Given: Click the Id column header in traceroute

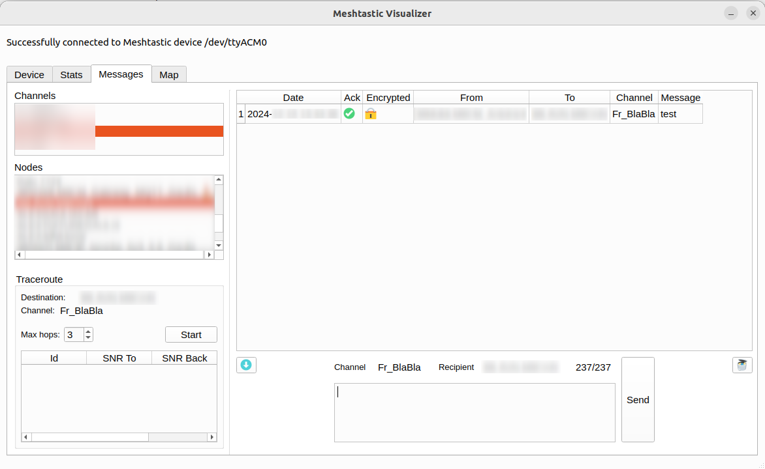Looking at the screenshot, I should [54, 358].
